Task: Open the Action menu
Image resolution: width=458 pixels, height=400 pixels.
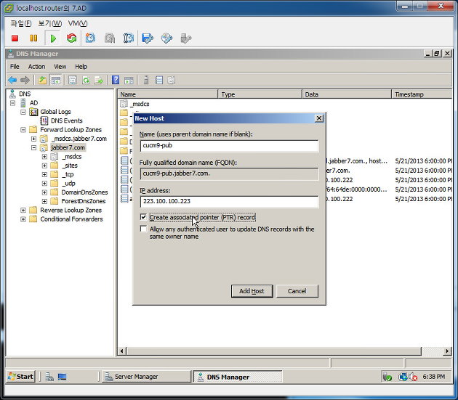Action: click(x=36, y=67)
